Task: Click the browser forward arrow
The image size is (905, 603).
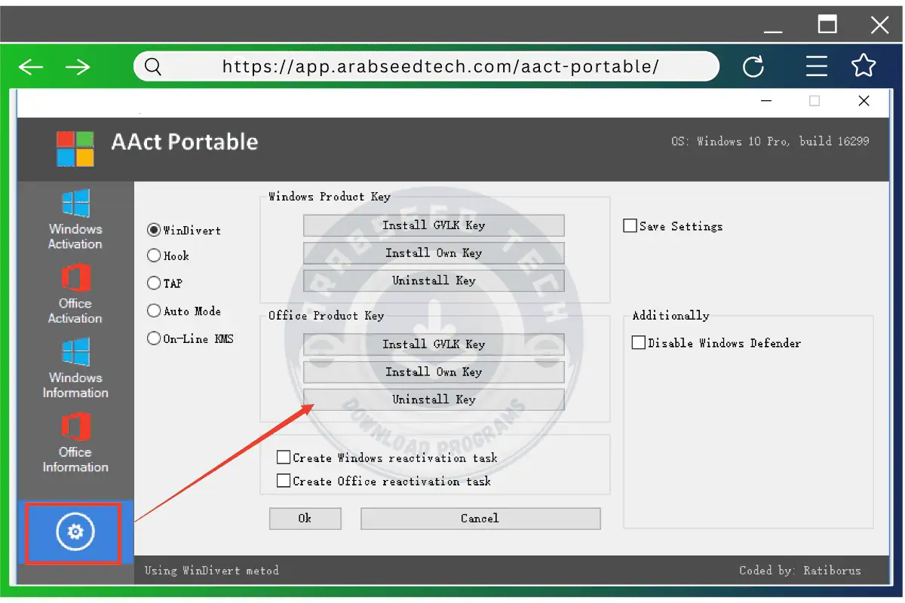Action: 78,66
